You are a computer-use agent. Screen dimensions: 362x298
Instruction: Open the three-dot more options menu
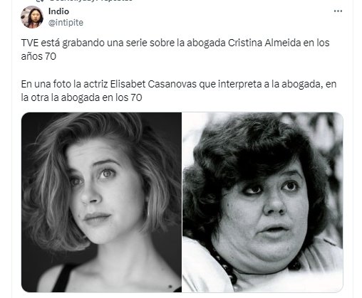338,11
